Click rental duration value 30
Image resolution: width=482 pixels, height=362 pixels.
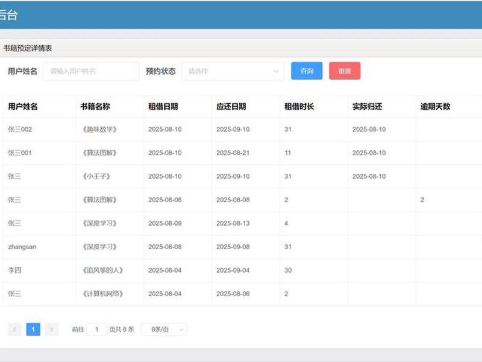click(288, 270)
